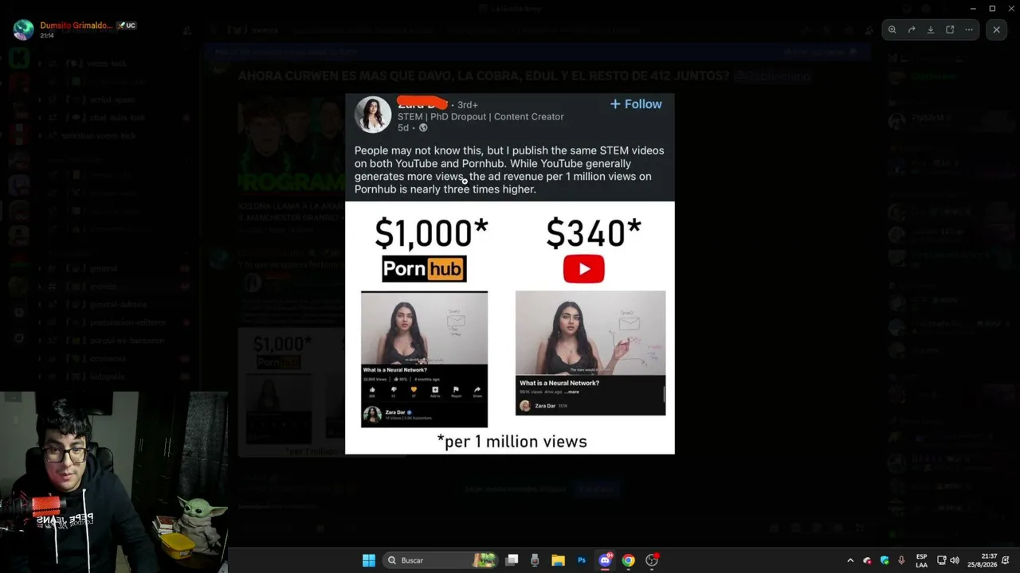Open network settings from the tray
The width and height of the screenshot is (1020, 573).
(941, 560)
